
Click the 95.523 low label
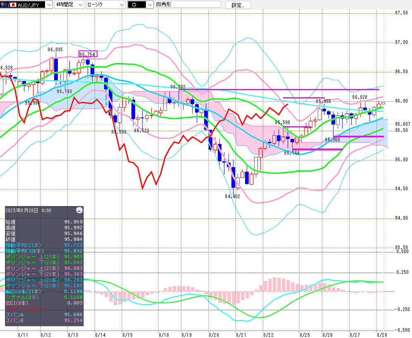(141, 130)
